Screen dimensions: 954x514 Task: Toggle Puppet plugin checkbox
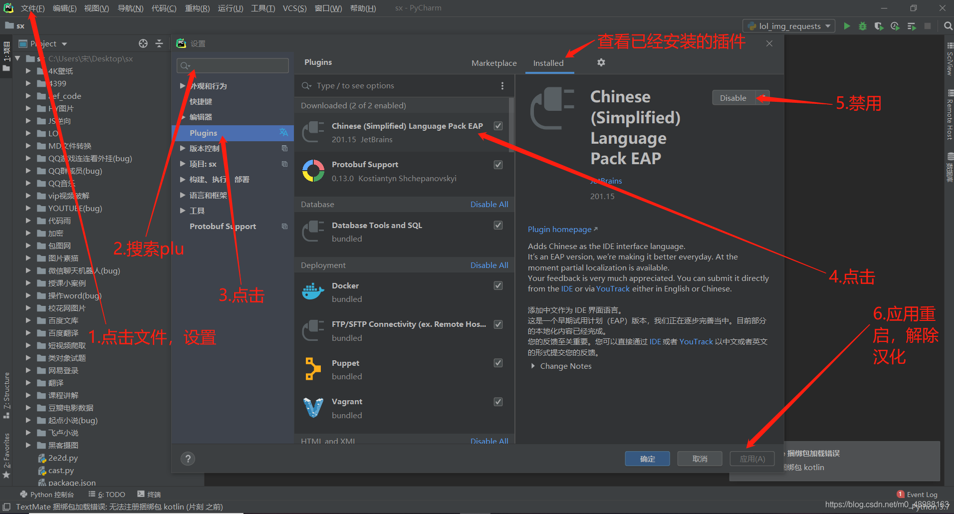pyautogui.click(x=498, y=363)
